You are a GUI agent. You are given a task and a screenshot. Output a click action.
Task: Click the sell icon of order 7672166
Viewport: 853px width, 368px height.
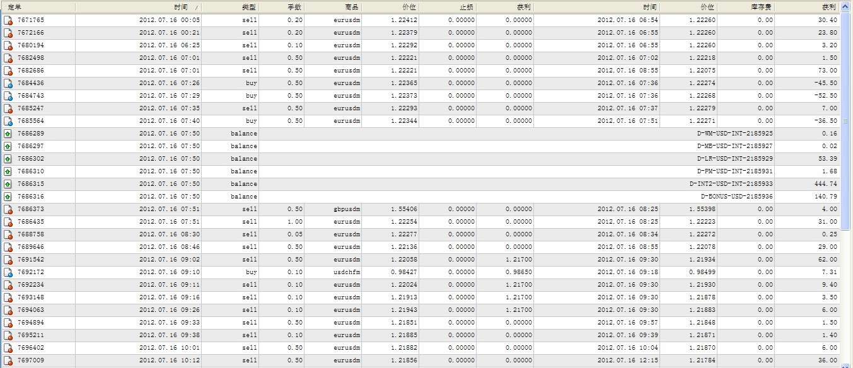(8, 33)
